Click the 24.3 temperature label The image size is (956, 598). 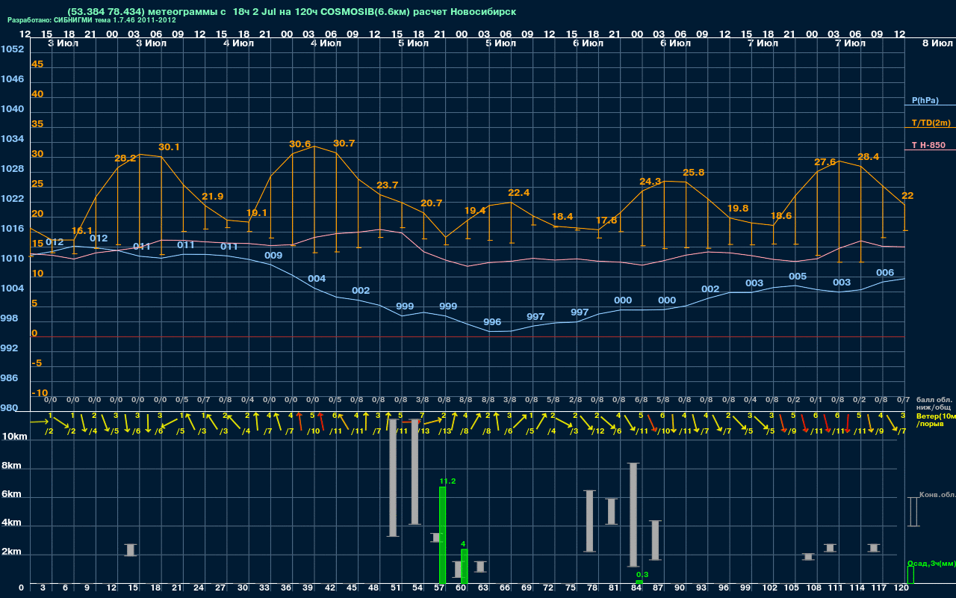pyautogui.click(x=650, y=182)
